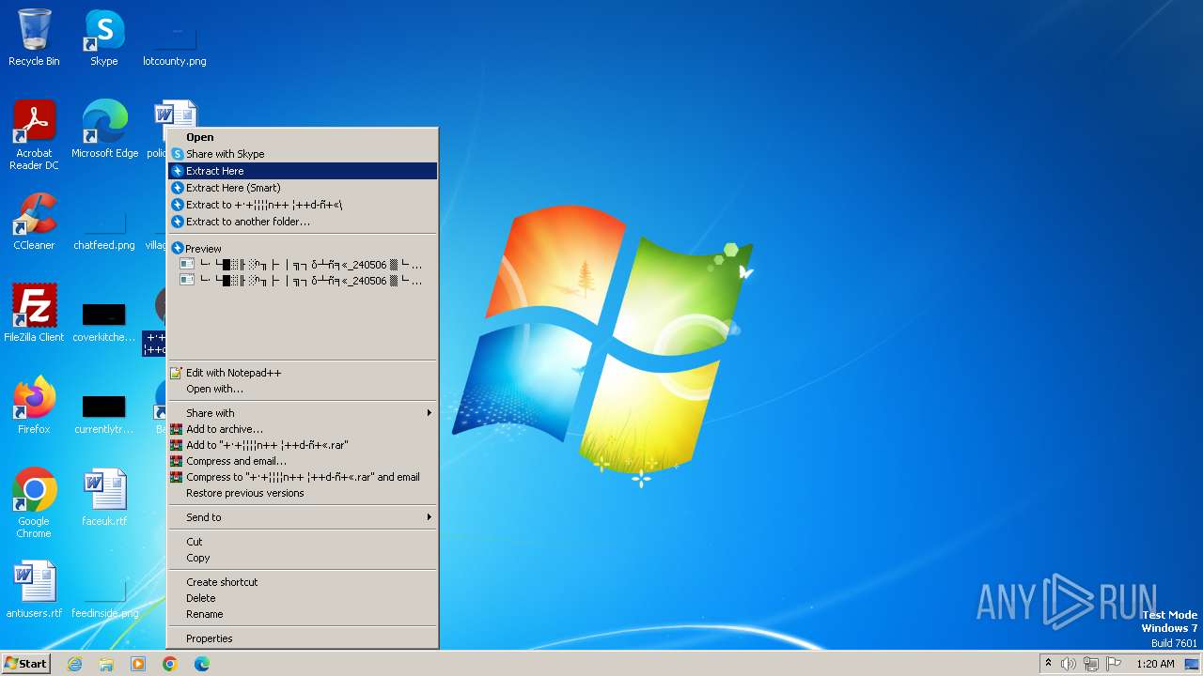Viewport: 1203px width, 676px height.
Task: Expand Share with submenu
Action: click(303, 413)
